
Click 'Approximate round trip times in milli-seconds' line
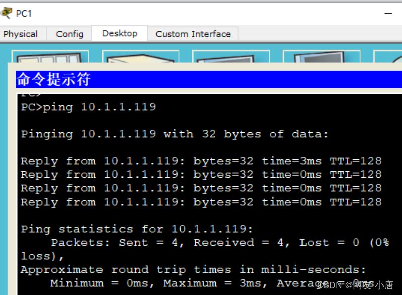click(193, 270)
